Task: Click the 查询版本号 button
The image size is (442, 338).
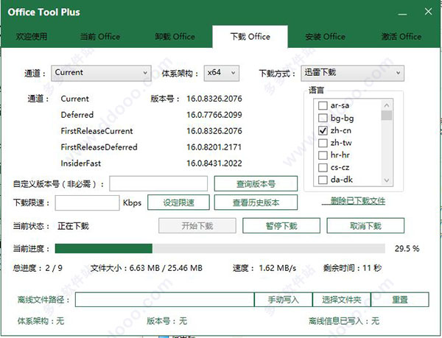Action: 256,183
